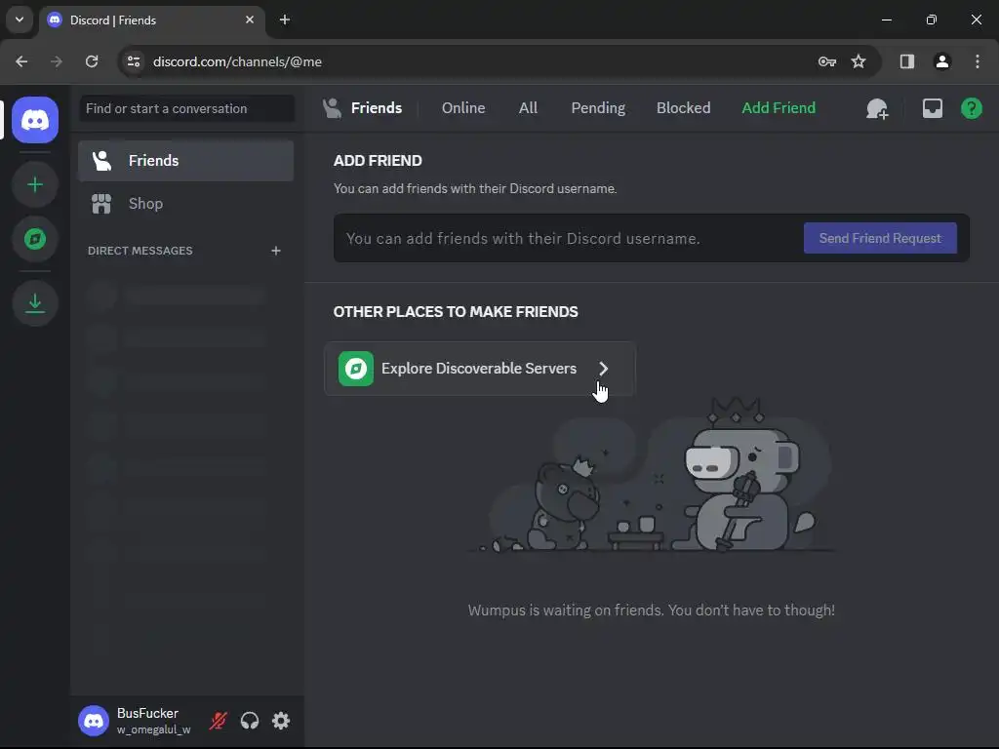Open the tab search dropdown arrow
The image size is (999, 749).
20,20
